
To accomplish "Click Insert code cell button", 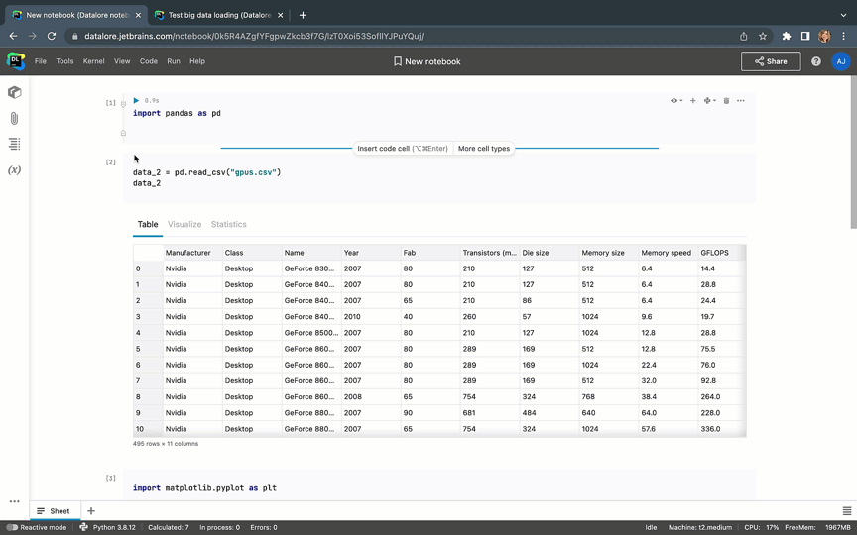I will [402, 149].
